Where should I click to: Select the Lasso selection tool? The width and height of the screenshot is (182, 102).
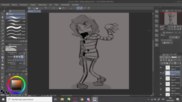coord(2,27)
